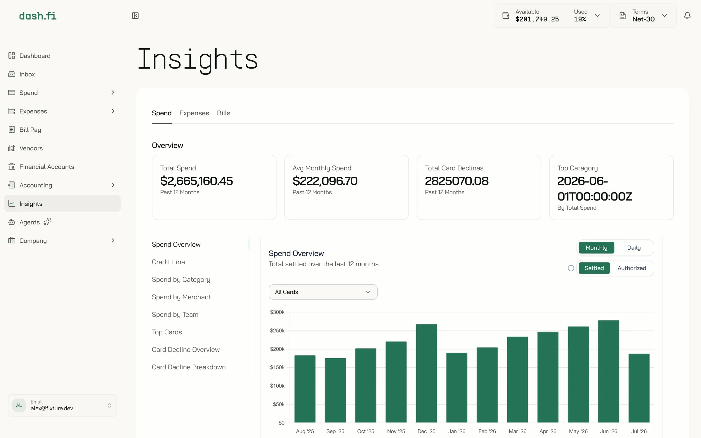Screen dimensions: 701x438
Task: Expand the Accounting sidebar submenu chevron
Action: coord(113,185)
